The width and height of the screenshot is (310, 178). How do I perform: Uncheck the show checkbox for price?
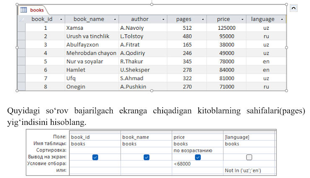(x=198, y=157)
